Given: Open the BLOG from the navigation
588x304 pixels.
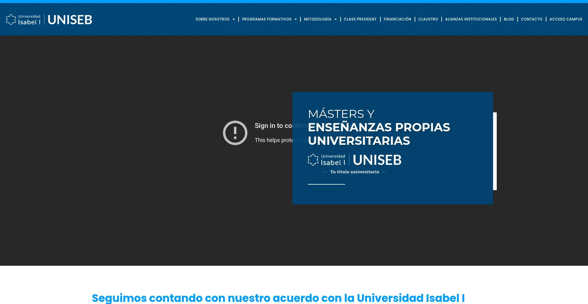Looking at the screenshot, I should [509, 19].
